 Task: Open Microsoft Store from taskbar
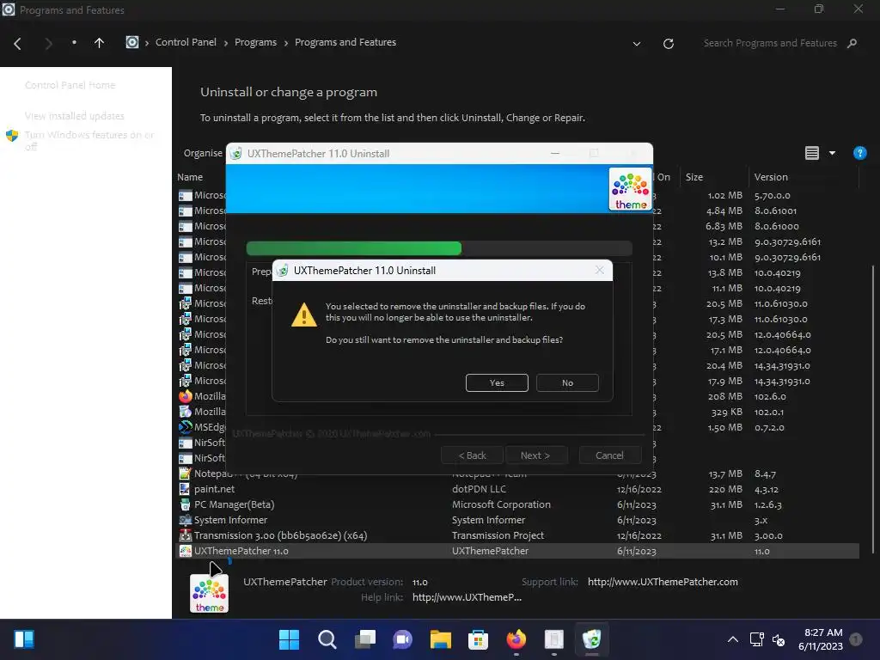[478, 639]
